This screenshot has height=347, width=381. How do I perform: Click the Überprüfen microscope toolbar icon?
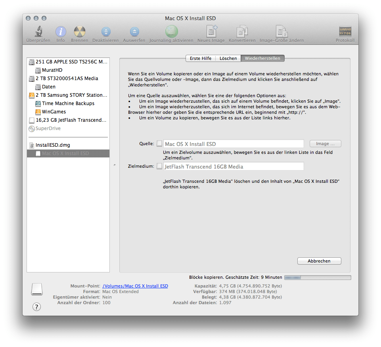(38, 32)
